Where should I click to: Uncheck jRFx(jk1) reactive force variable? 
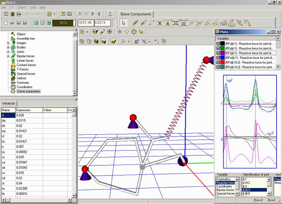point(218,44)
